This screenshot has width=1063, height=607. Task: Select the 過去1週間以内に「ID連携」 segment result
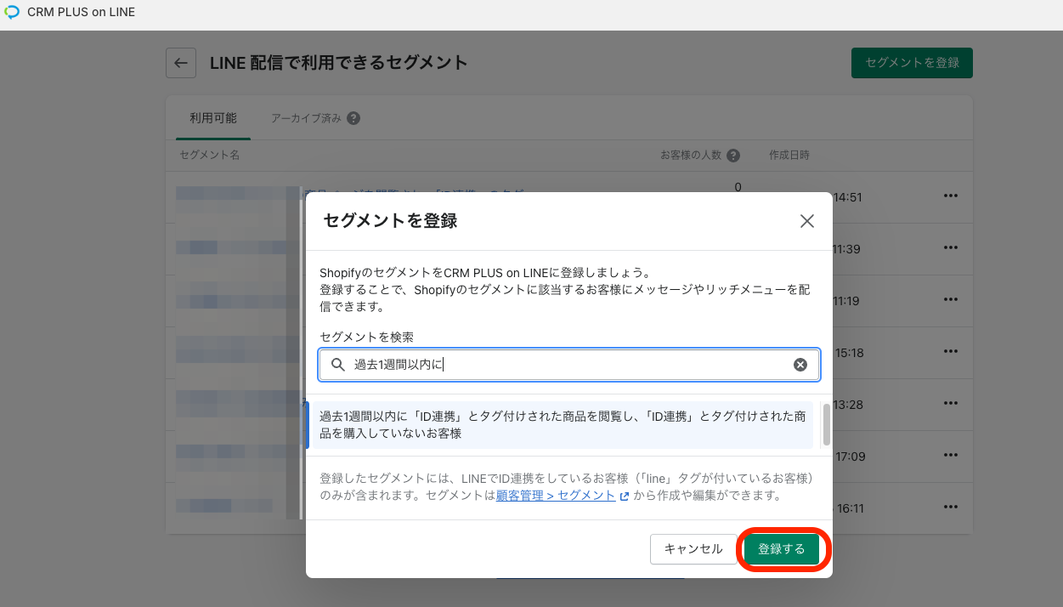(563, 425)
